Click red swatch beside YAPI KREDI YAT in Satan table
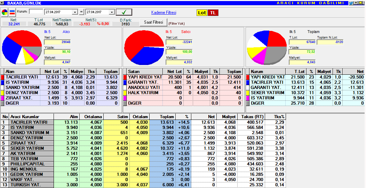The height and width of the screenshot is (188, 366). pyautogui.click(x=125, y=77)
